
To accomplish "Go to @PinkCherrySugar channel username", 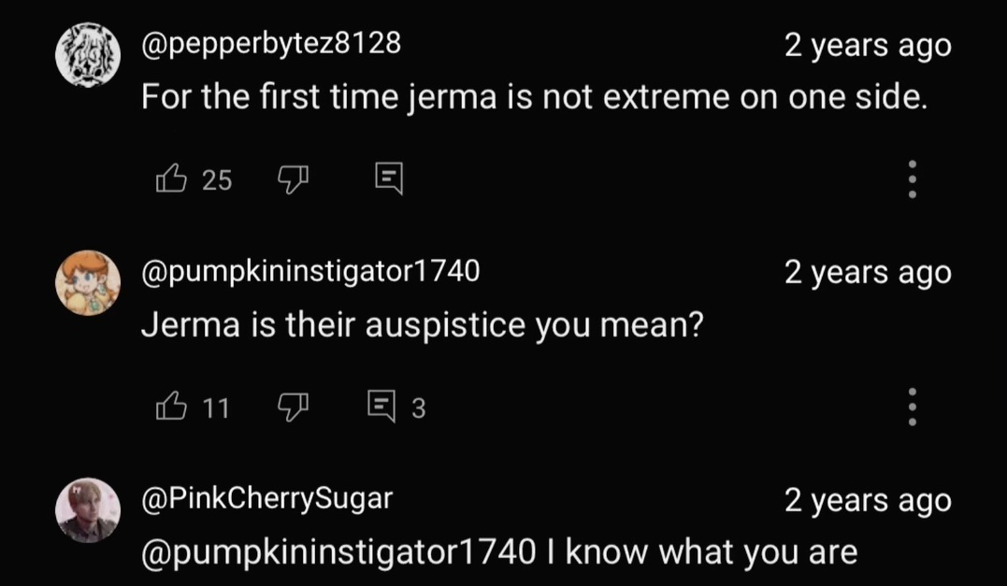I will click(266, 499).
